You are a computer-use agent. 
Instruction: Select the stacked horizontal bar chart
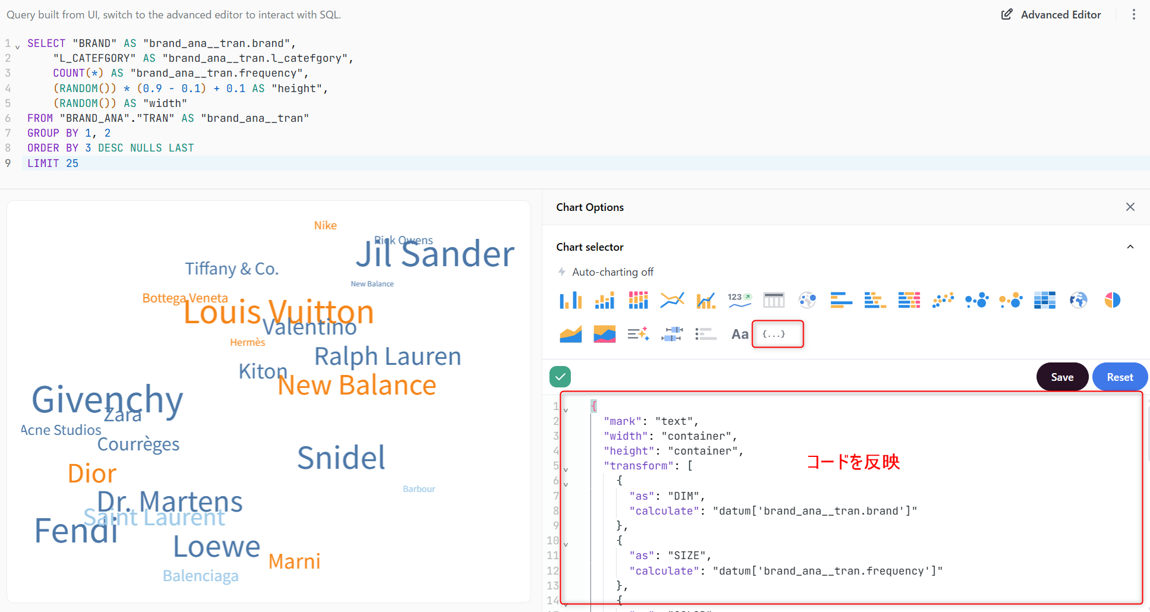click(875, 301)
